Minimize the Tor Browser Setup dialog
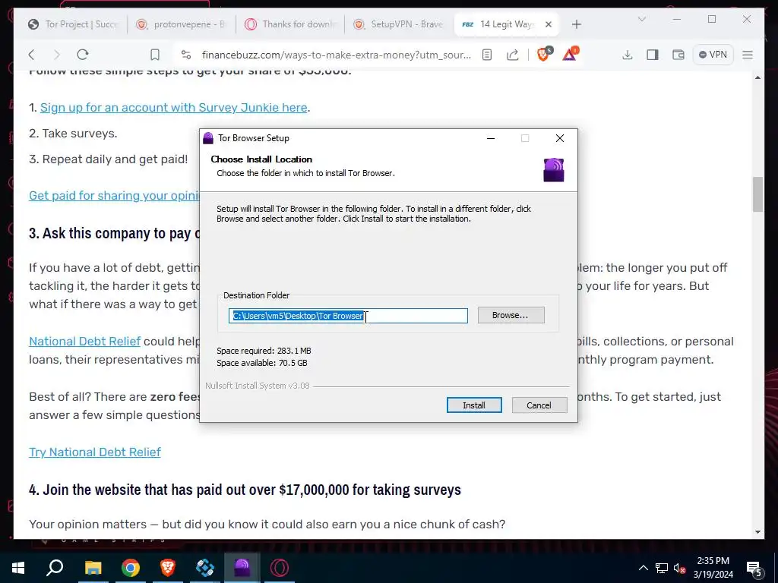778x583 pixels. click(491, 138)
